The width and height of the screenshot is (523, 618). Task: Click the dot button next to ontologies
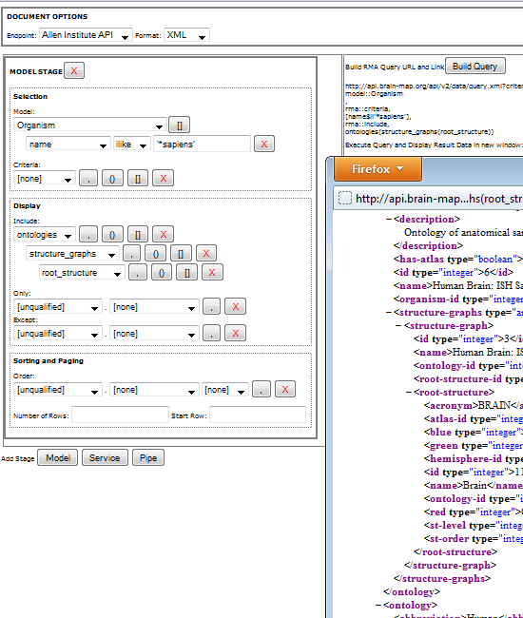point(88,234)
